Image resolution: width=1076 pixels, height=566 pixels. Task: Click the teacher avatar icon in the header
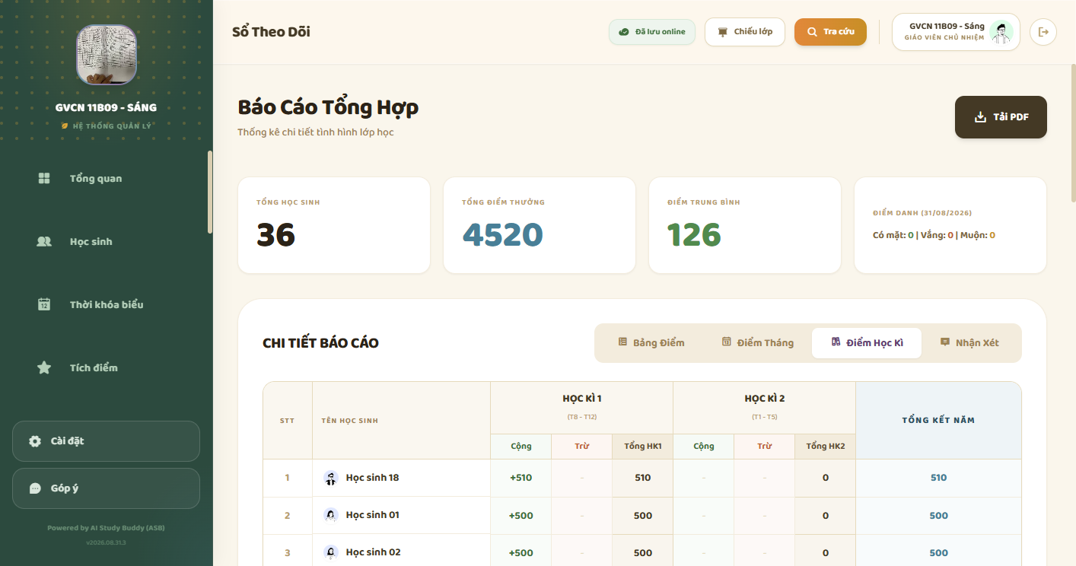(x=1002, y=32)
